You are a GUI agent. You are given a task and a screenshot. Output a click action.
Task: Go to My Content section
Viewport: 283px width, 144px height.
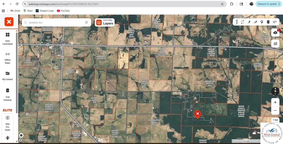pos(7,76)
